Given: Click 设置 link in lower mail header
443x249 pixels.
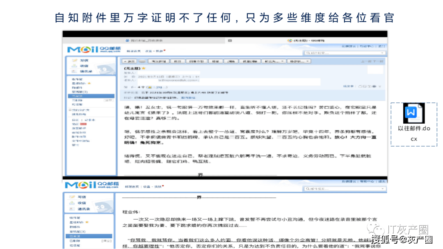Looking at the screenshot, I should tap(146, 187).
